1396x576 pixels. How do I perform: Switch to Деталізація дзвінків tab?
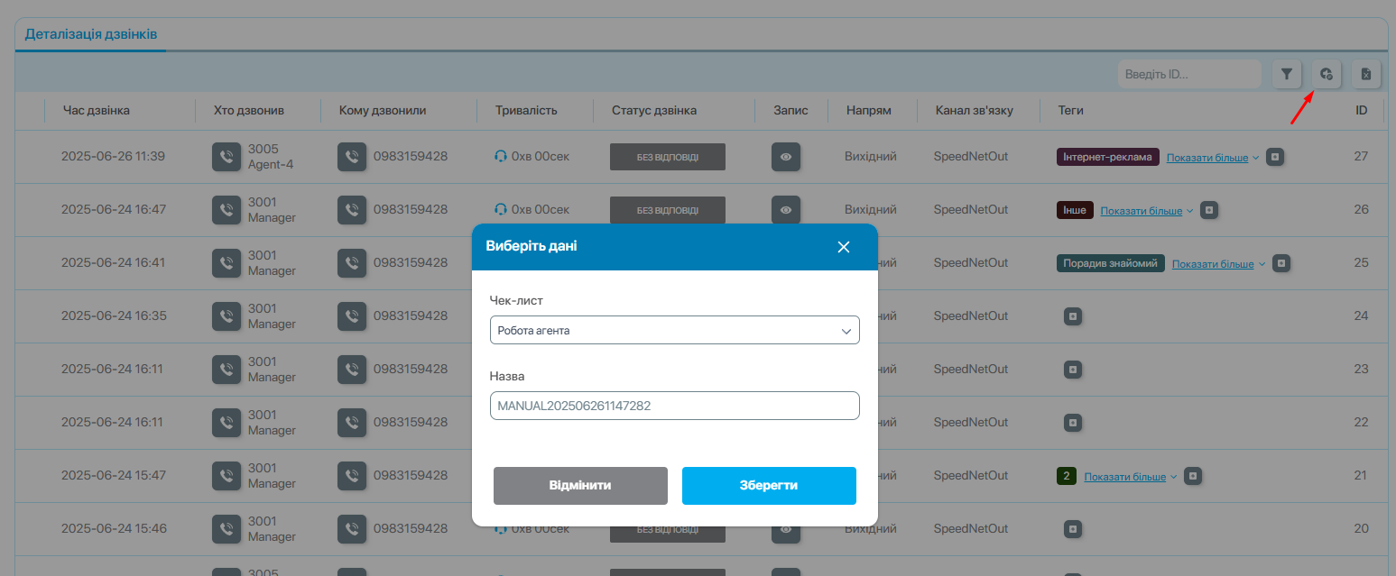[91, 34]
